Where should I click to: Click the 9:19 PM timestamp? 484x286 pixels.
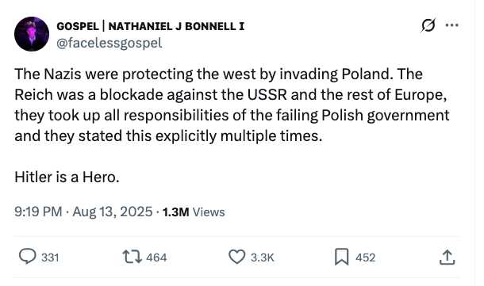coord(38,212)
